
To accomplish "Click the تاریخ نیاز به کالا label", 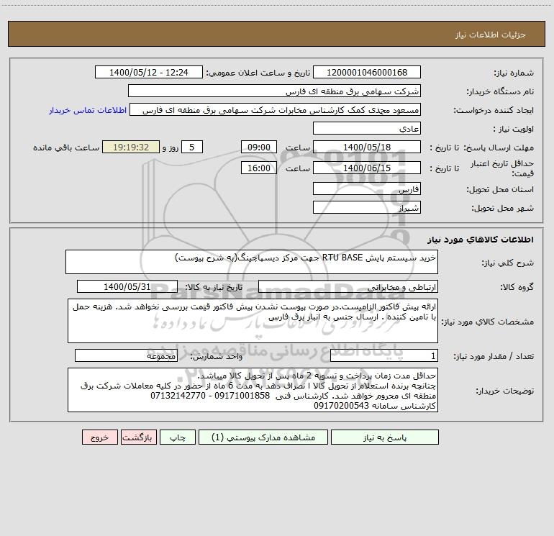I will tap(214, 287).
